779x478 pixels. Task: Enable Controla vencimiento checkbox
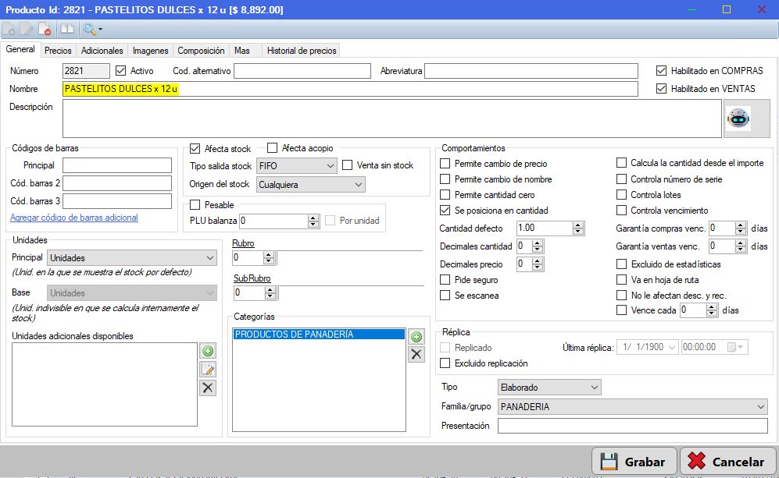(621, 211)
